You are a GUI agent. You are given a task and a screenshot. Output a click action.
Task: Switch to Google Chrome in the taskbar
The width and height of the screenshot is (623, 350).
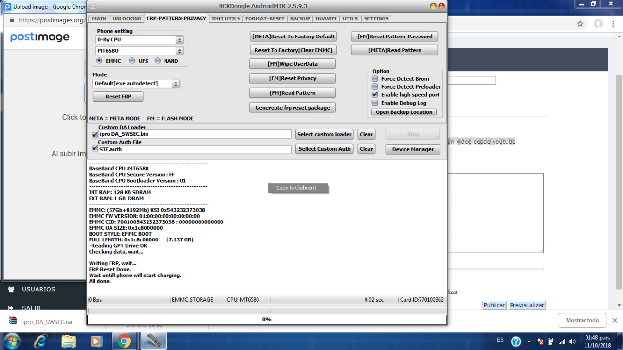pyautogui.click(x=124, y=341)
